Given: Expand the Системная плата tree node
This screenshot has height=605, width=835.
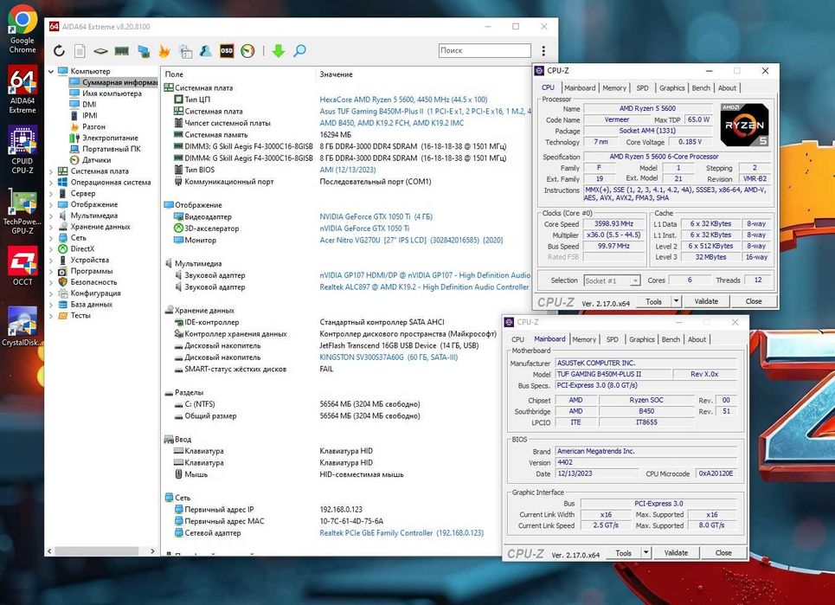Looking at the screenshot, I should (x=52, y=171).
